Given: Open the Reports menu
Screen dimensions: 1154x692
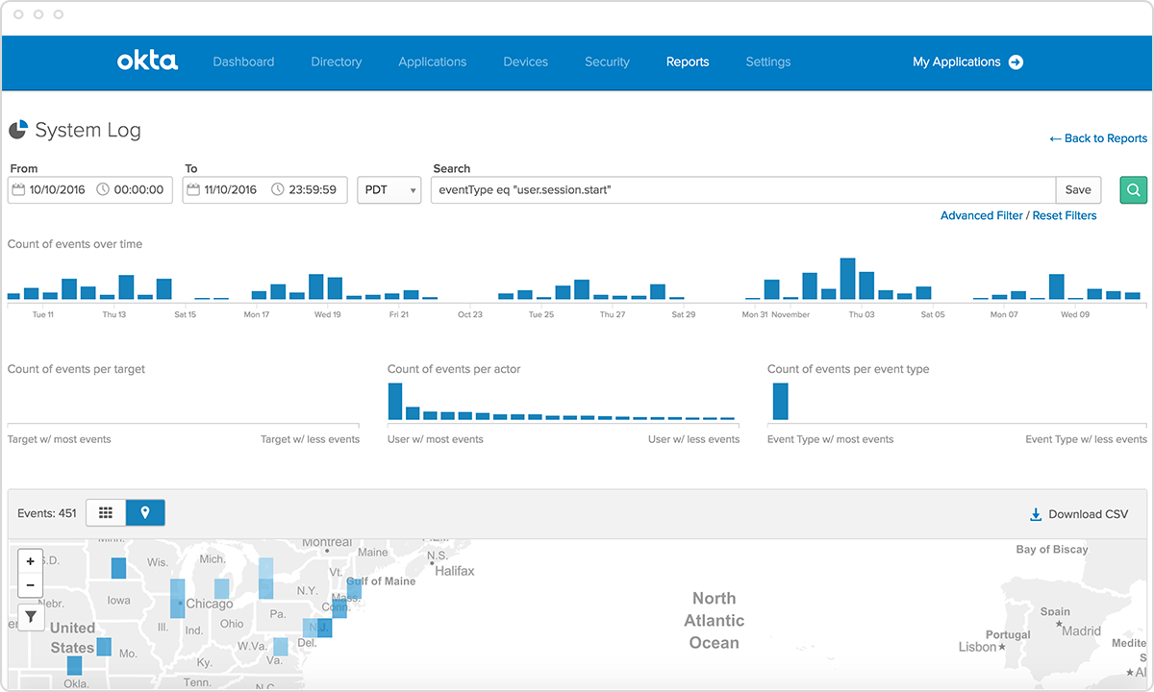Looking at the screenshot, I should (688, 62).
